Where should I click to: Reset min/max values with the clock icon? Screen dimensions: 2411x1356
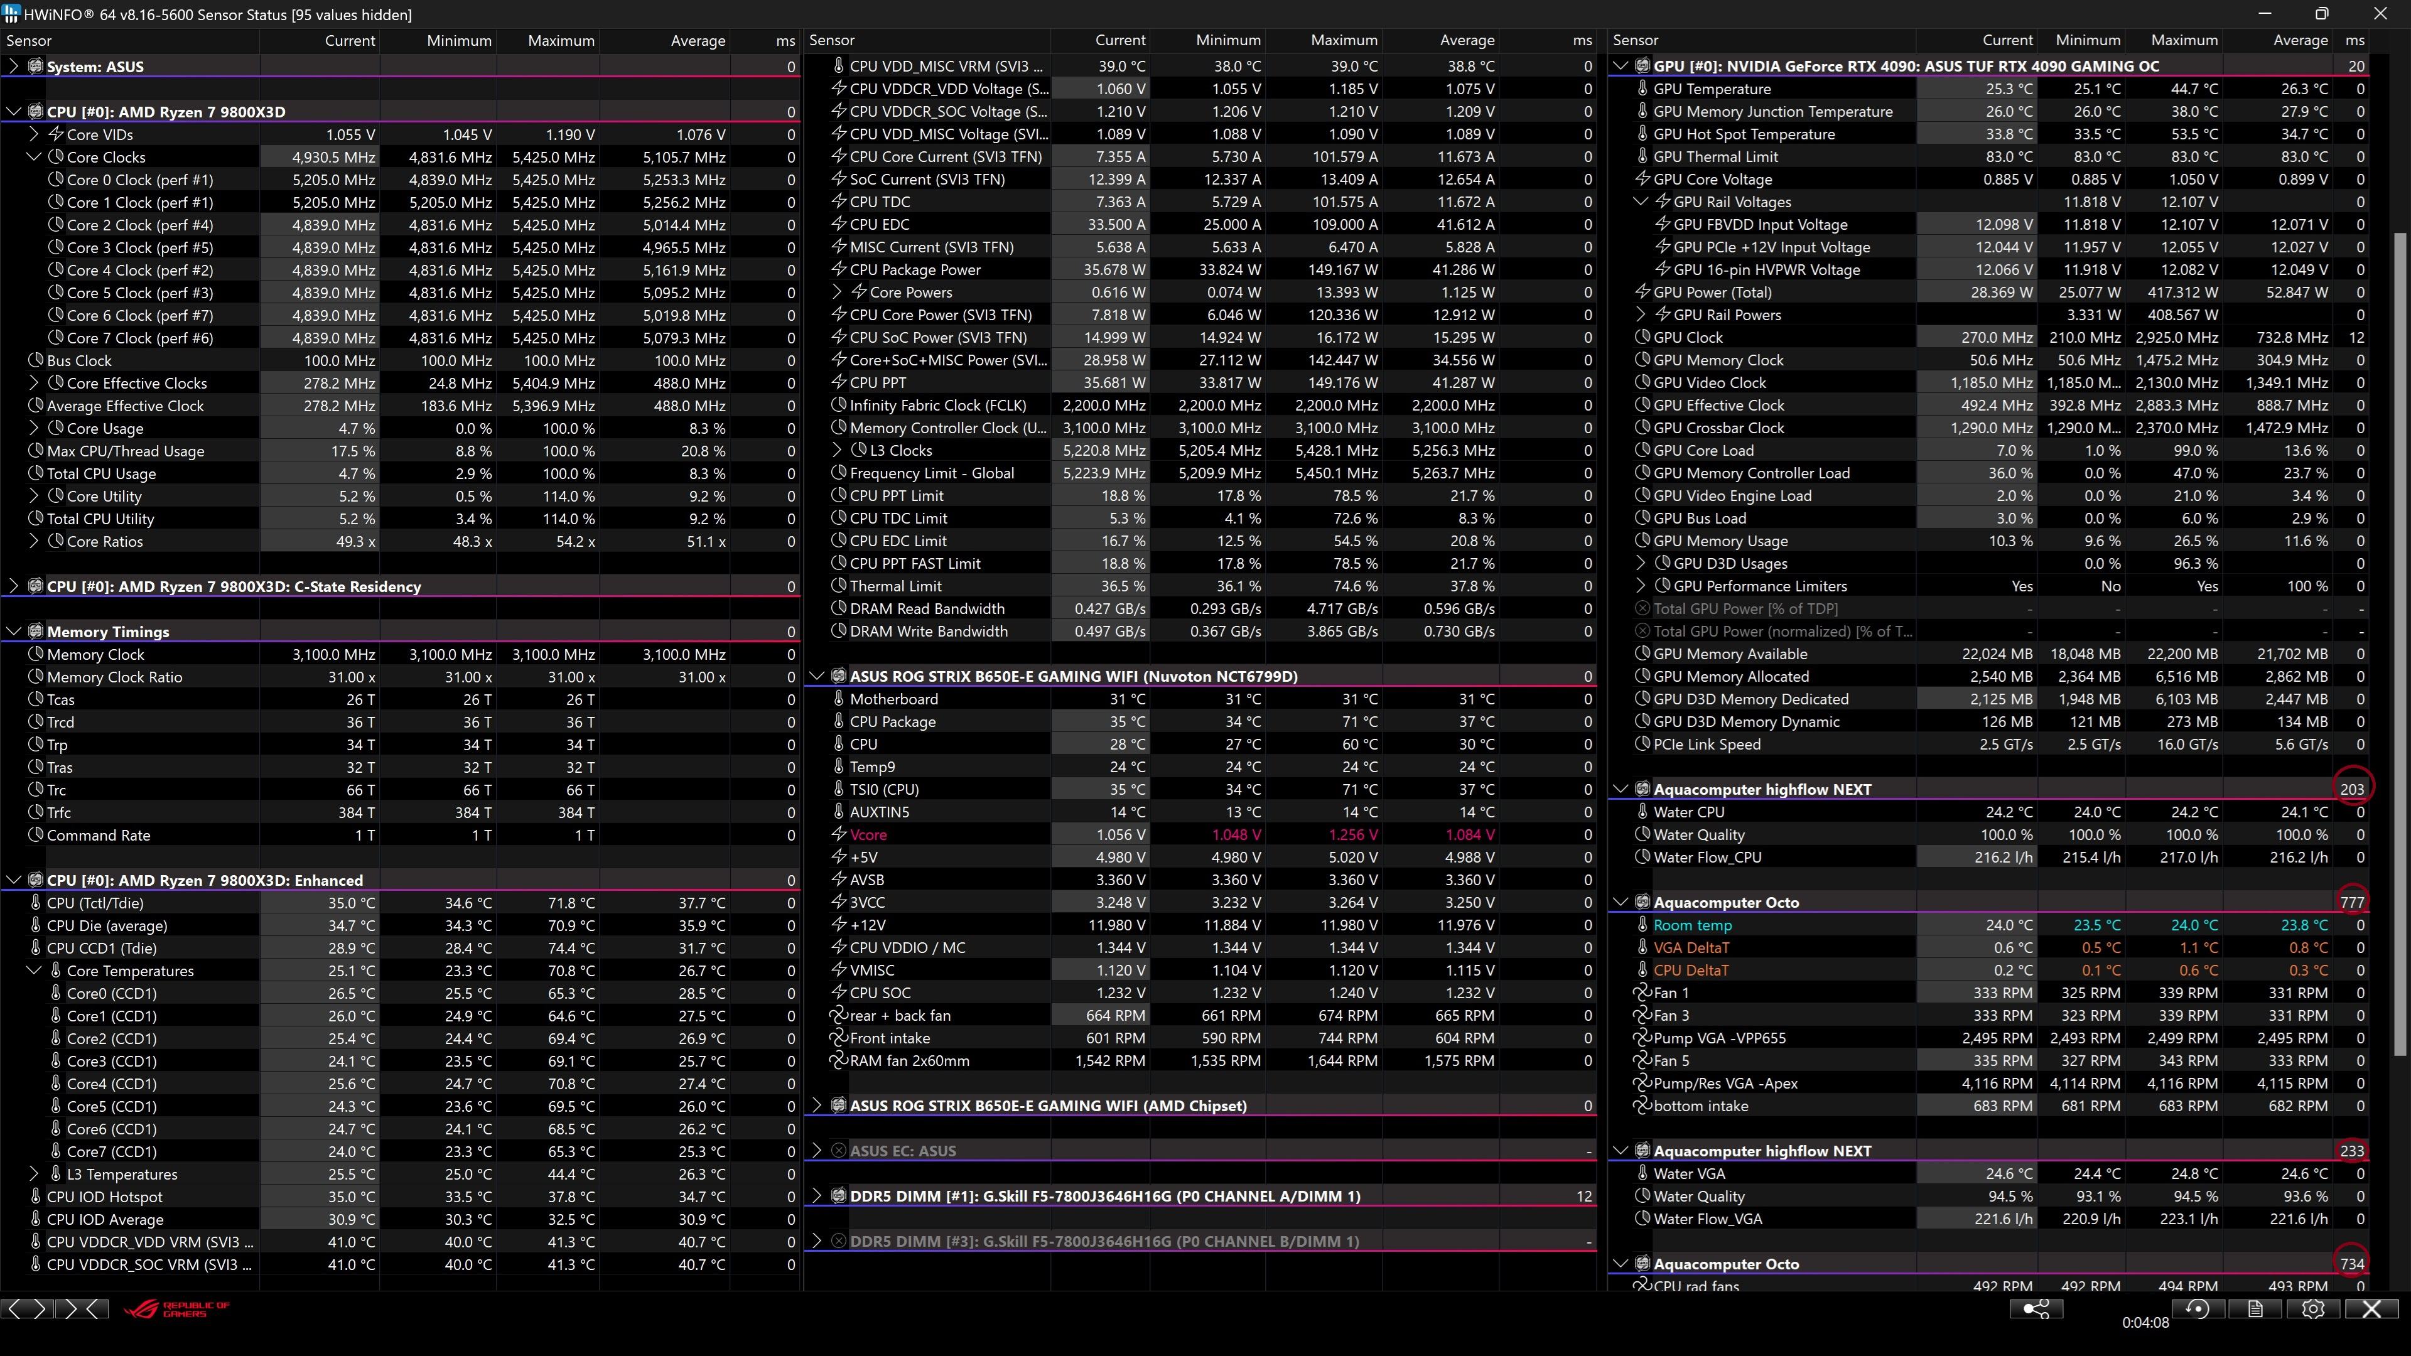(2197, 1308)
